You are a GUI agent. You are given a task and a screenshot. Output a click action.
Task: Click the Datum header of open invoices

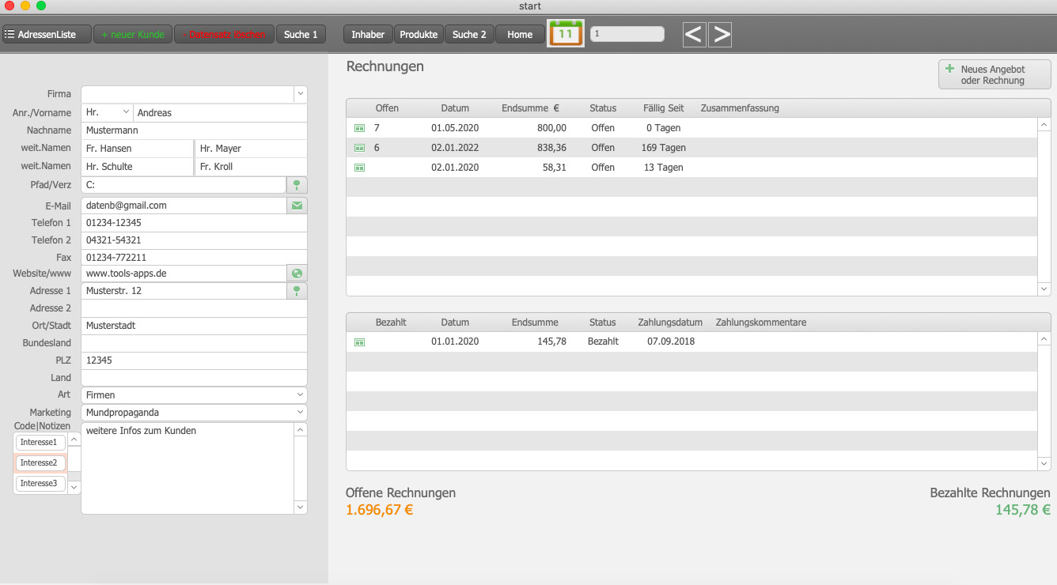tap(455, 108)
